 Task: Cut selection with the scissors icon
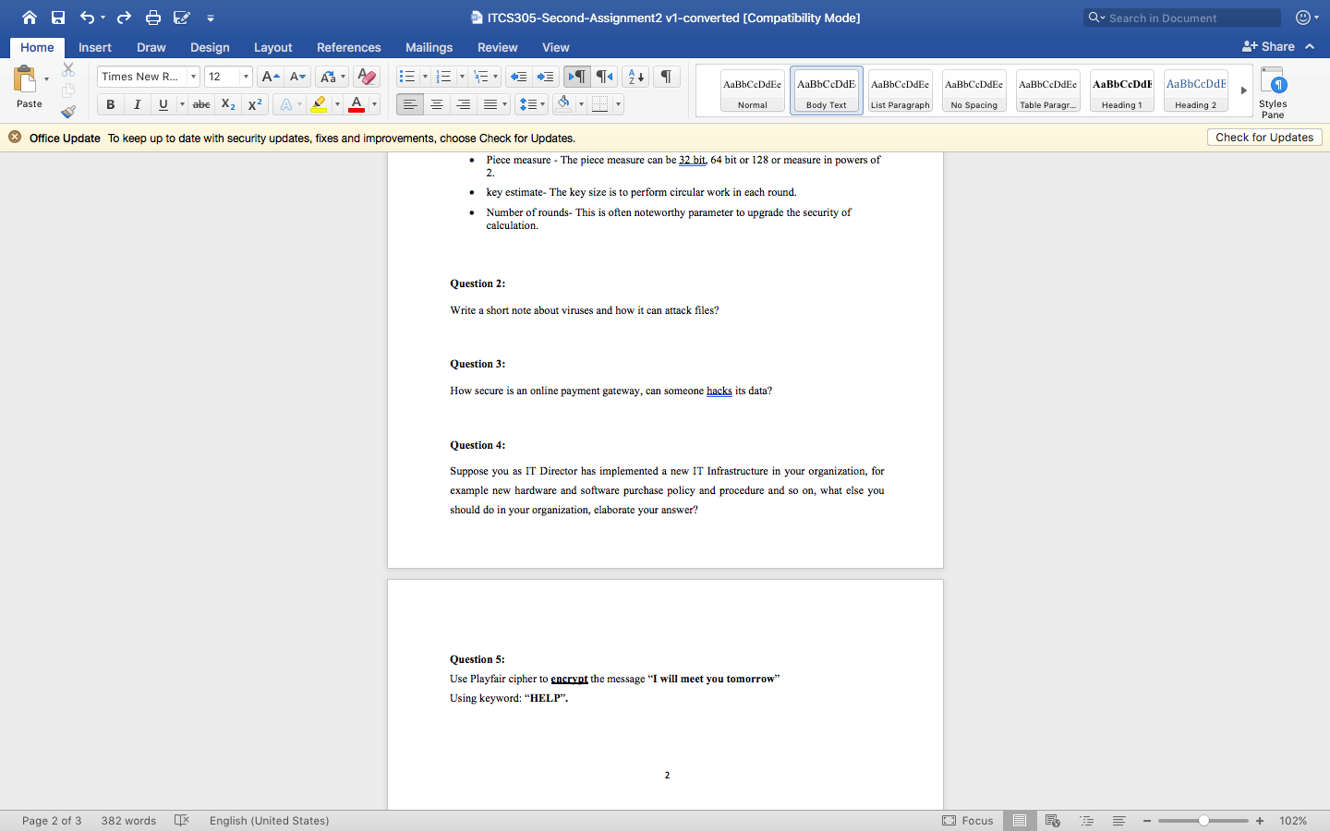(x=68, y=69)
